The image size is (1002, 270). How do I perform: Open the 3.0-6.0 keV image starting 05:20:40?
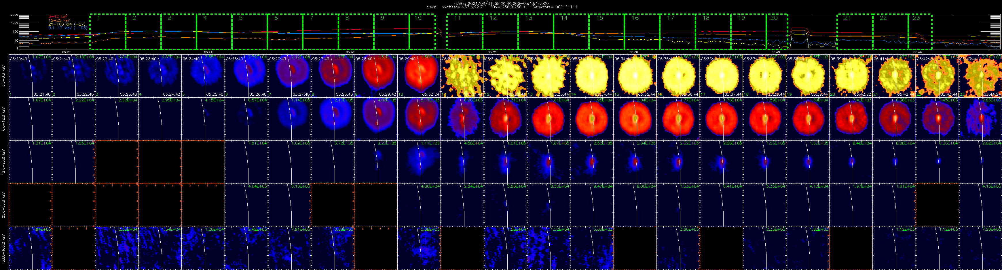click(x=30, y=76)
